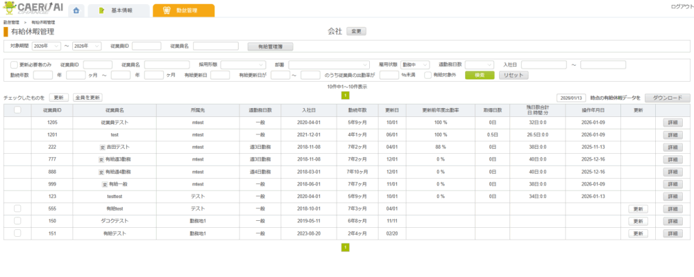This screenshot has width=694, height=277.
Task: Click the 88 % attendance rate cell
Action: tap(441, 147)
